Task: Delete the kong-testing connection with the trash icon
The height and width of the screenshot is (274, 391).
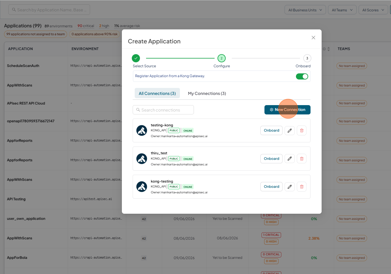Action: point(301,187)
